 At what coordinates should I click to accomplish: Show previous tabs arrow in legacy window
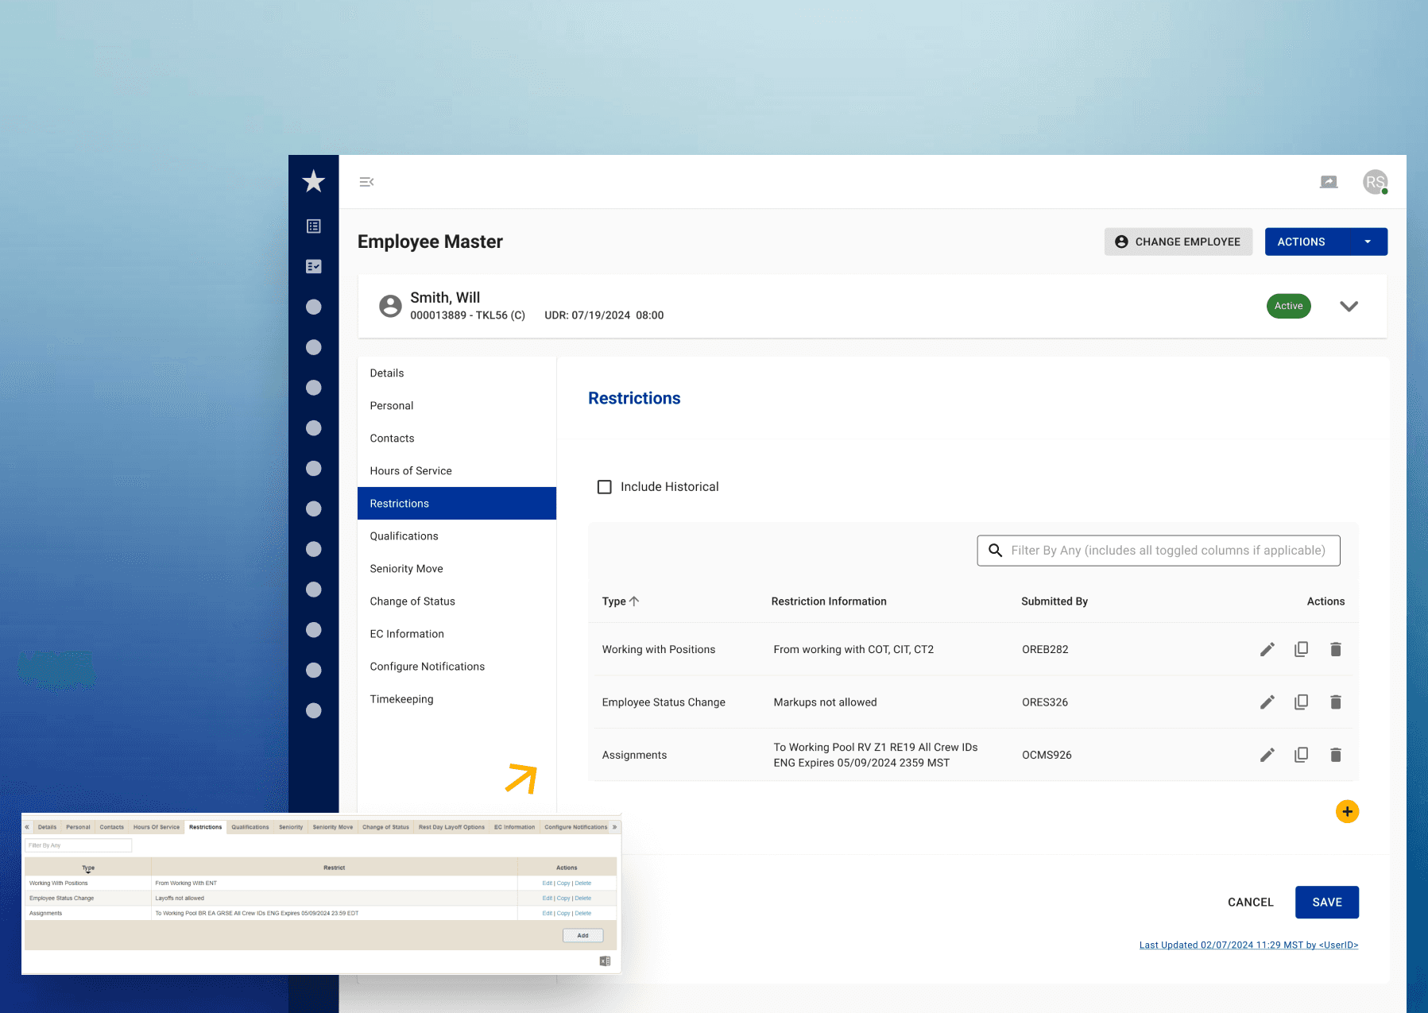point(27,827)
